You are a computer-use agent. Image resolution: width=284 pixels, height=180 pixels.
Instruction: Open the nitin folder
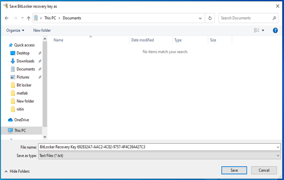coord(17,109)
